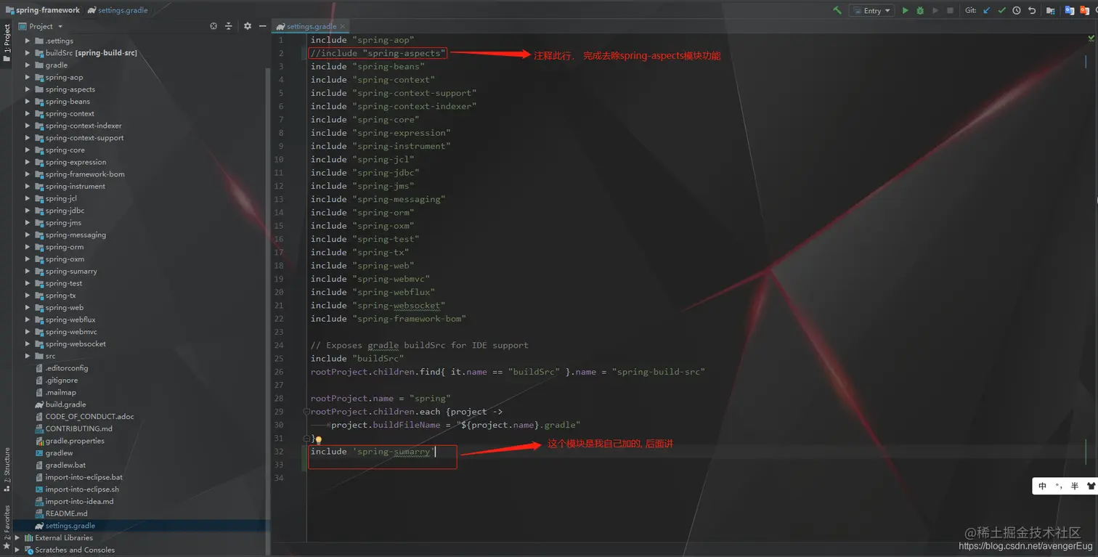Click //include "spring-aspects" commented line
Image resolution: width=1098 pixels, height=557 pixels.
[378, 54]
